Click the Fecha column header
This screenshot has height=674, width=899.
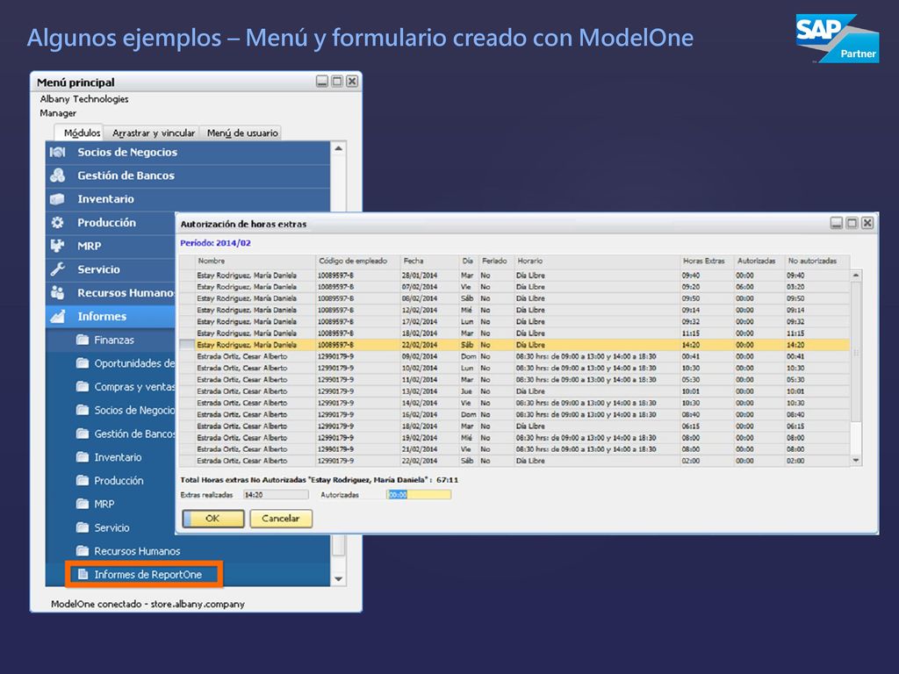pos(429,262)
